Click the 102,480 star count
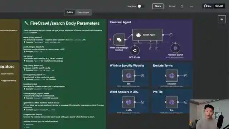The height and width of the screenshot is (129, 229). point(219,6)
